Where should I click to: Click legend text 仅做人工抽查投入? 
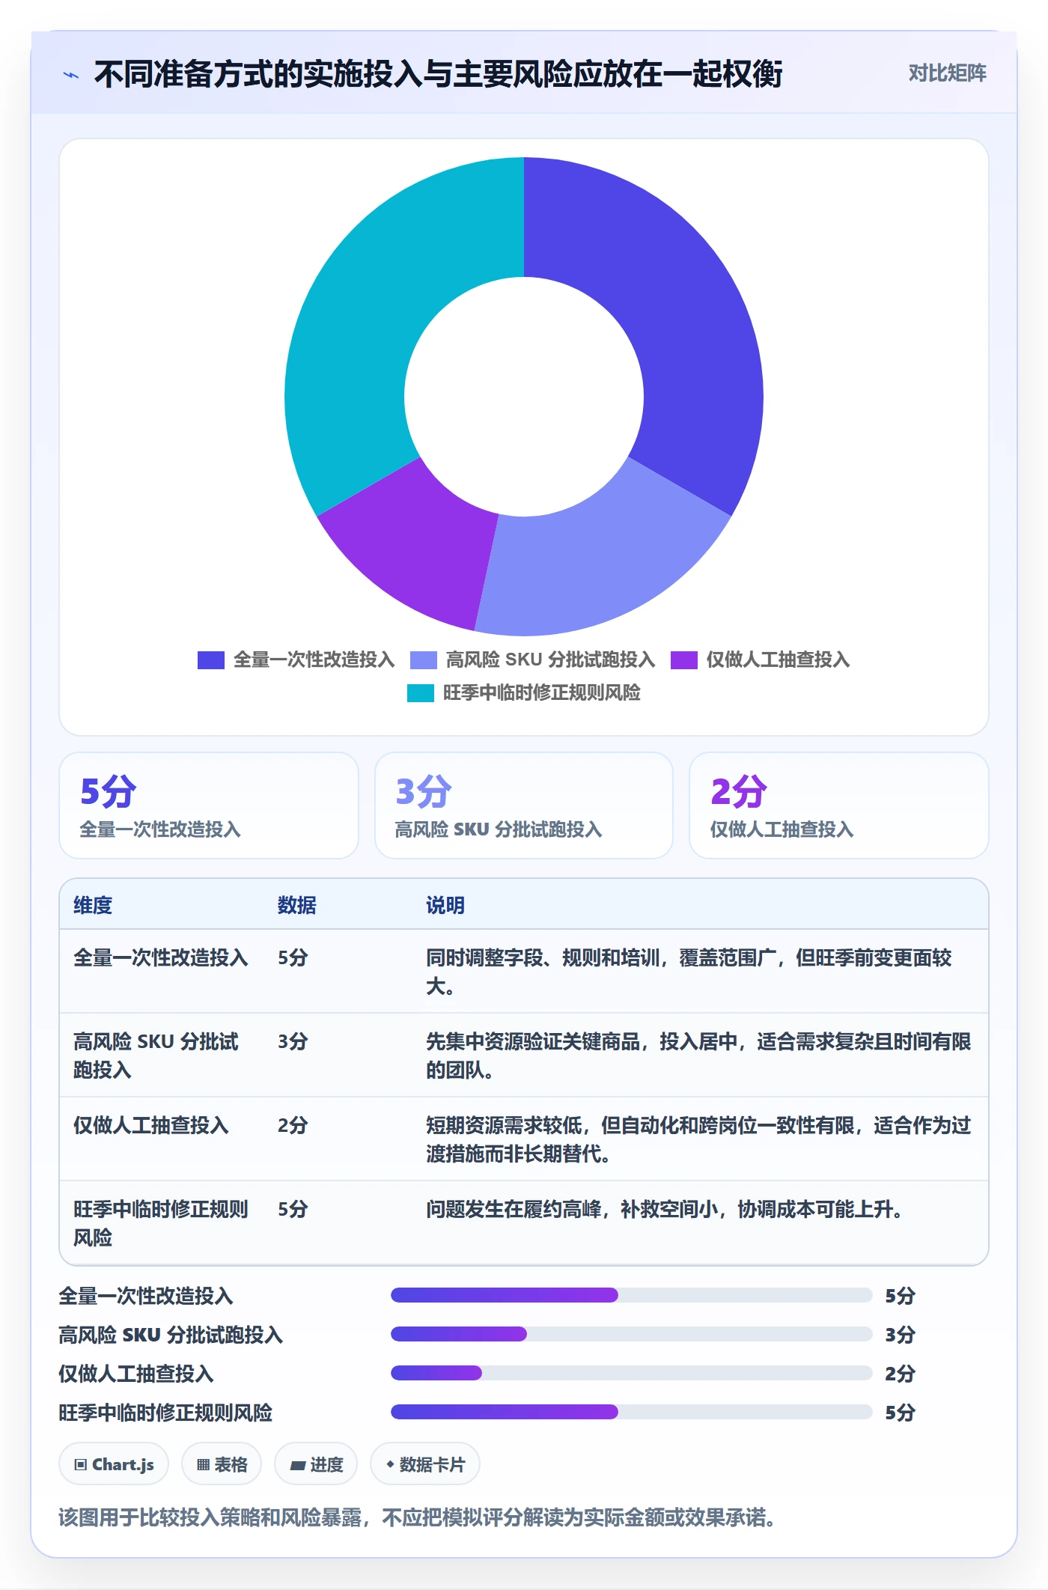(x=779, y=660)
